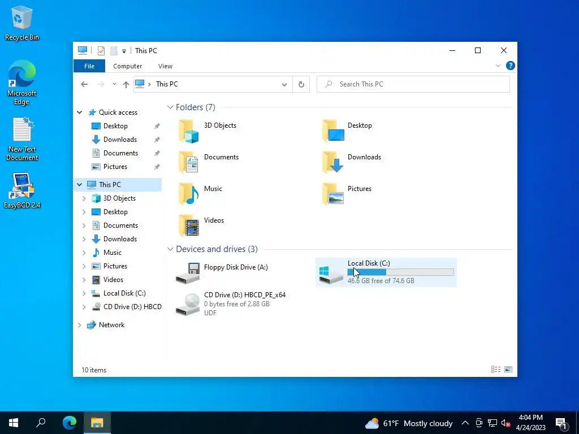Image resolution: width=579 pixels, height=434 pixels.
Task: Select the New Text Document desktop file
Action: click(22, 139)
